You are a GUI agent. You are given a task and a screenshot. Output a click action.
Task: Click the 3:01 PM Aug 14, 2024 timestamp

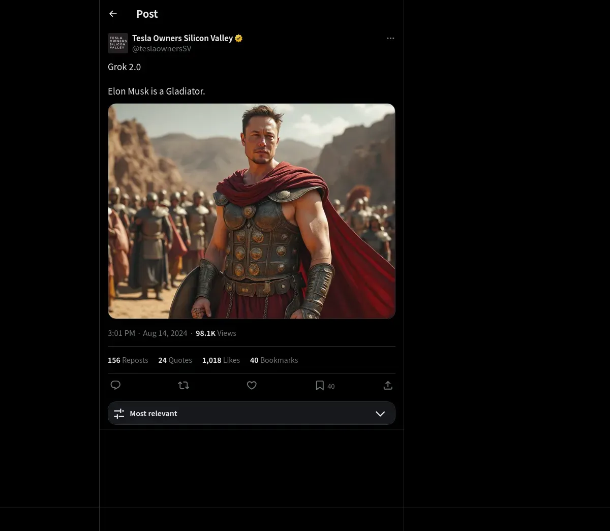(x=147, y=333)
